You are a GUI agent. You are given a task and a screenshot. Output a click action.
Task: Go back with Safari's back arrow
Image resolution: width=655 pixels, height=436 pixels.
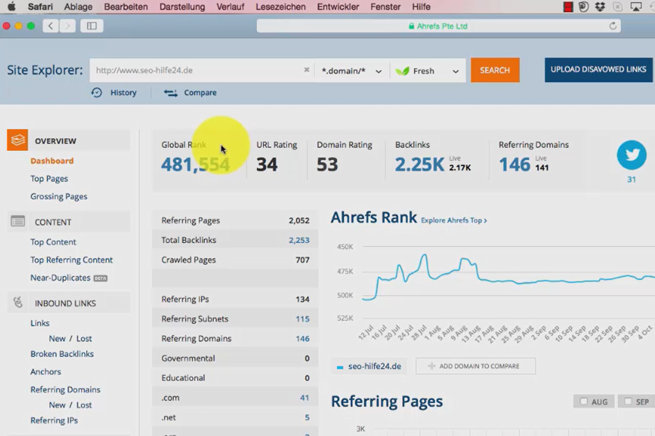coord(51,26)
